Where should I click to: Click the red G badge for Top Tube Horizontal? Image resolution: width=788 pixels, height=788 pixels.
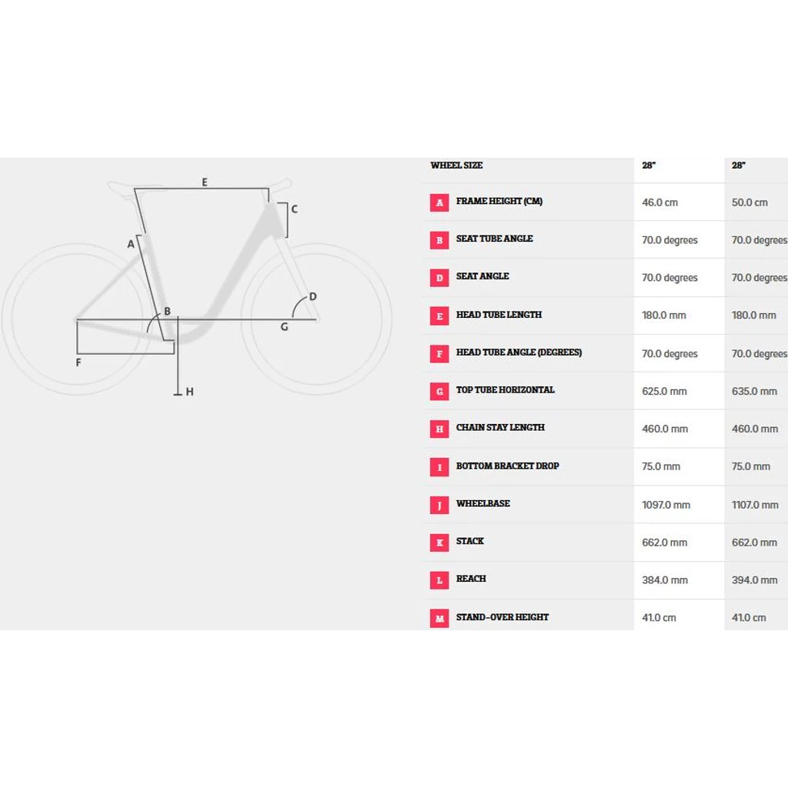click(x=439, y=391)
